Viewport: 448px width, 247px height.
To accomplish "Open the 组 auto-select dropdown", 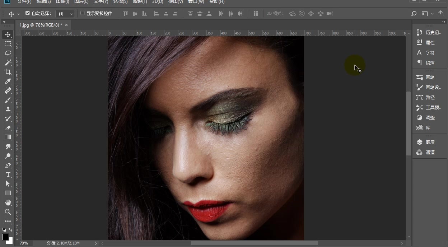I will [x=65, y=14].
